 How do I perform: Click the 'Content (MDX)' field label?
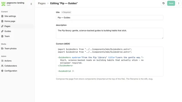[x=63, y=44]
